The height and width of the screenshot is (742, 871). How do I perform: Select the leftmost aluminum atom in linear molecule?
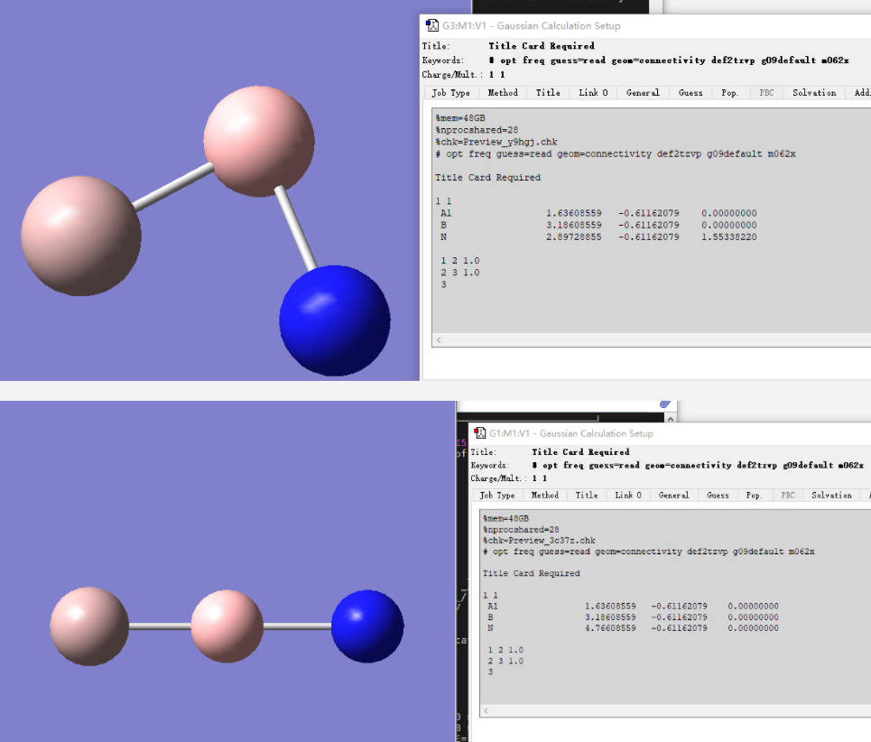tap(89, 625)
